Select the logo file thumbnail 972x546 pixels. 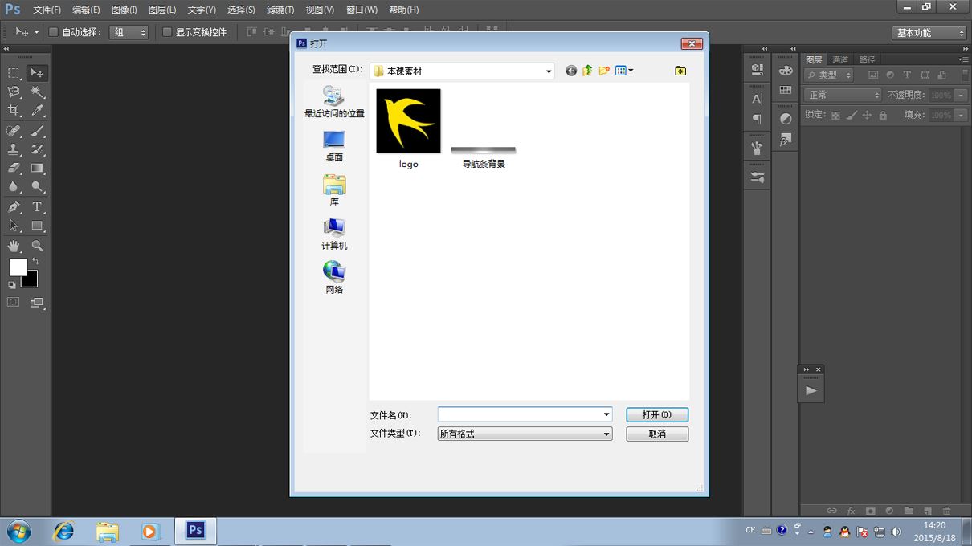pos(408,120)
